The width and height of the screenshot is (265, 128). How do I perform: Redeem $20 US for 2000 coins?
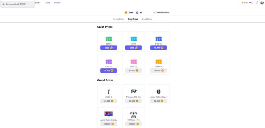(x=108, y=48)
